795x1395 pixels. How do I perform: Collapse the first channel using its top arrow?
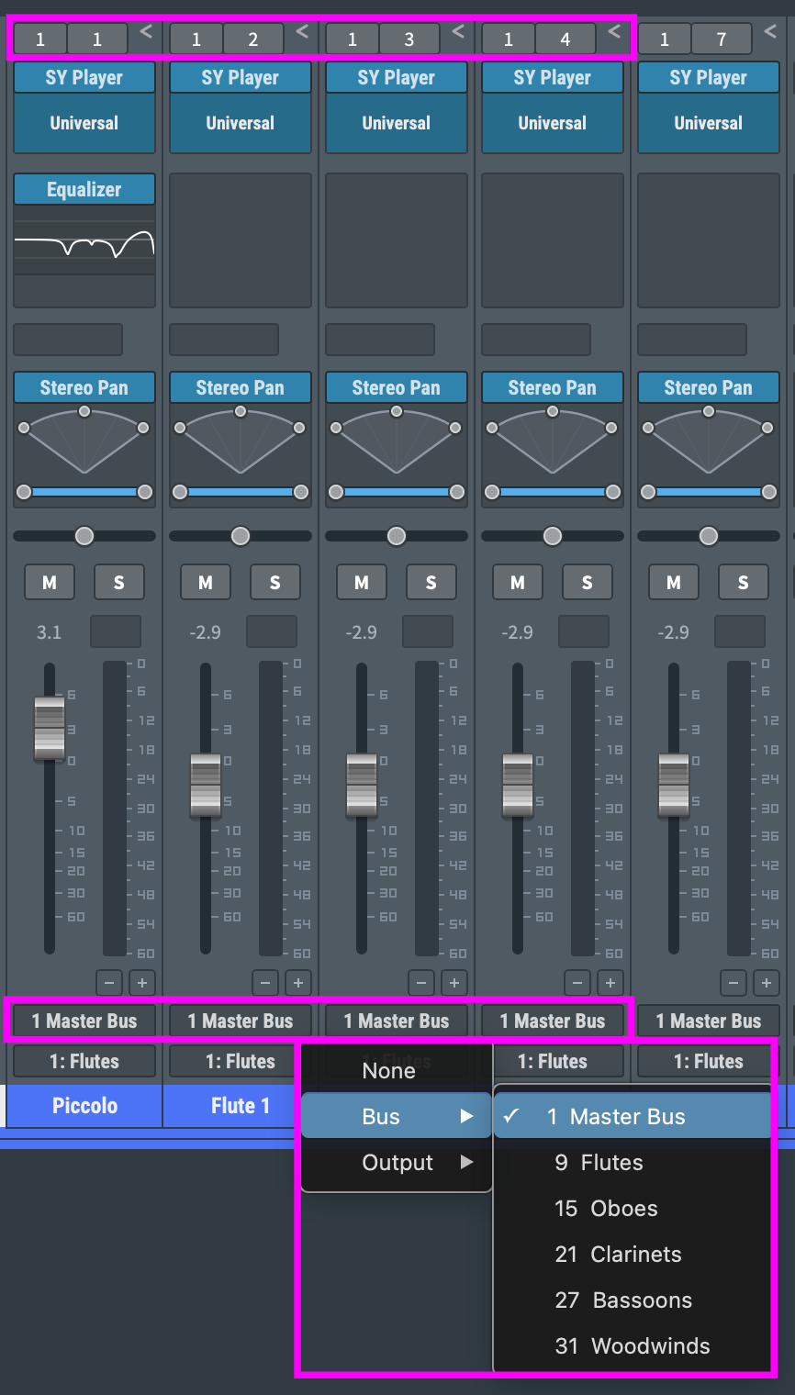[145, 32]
